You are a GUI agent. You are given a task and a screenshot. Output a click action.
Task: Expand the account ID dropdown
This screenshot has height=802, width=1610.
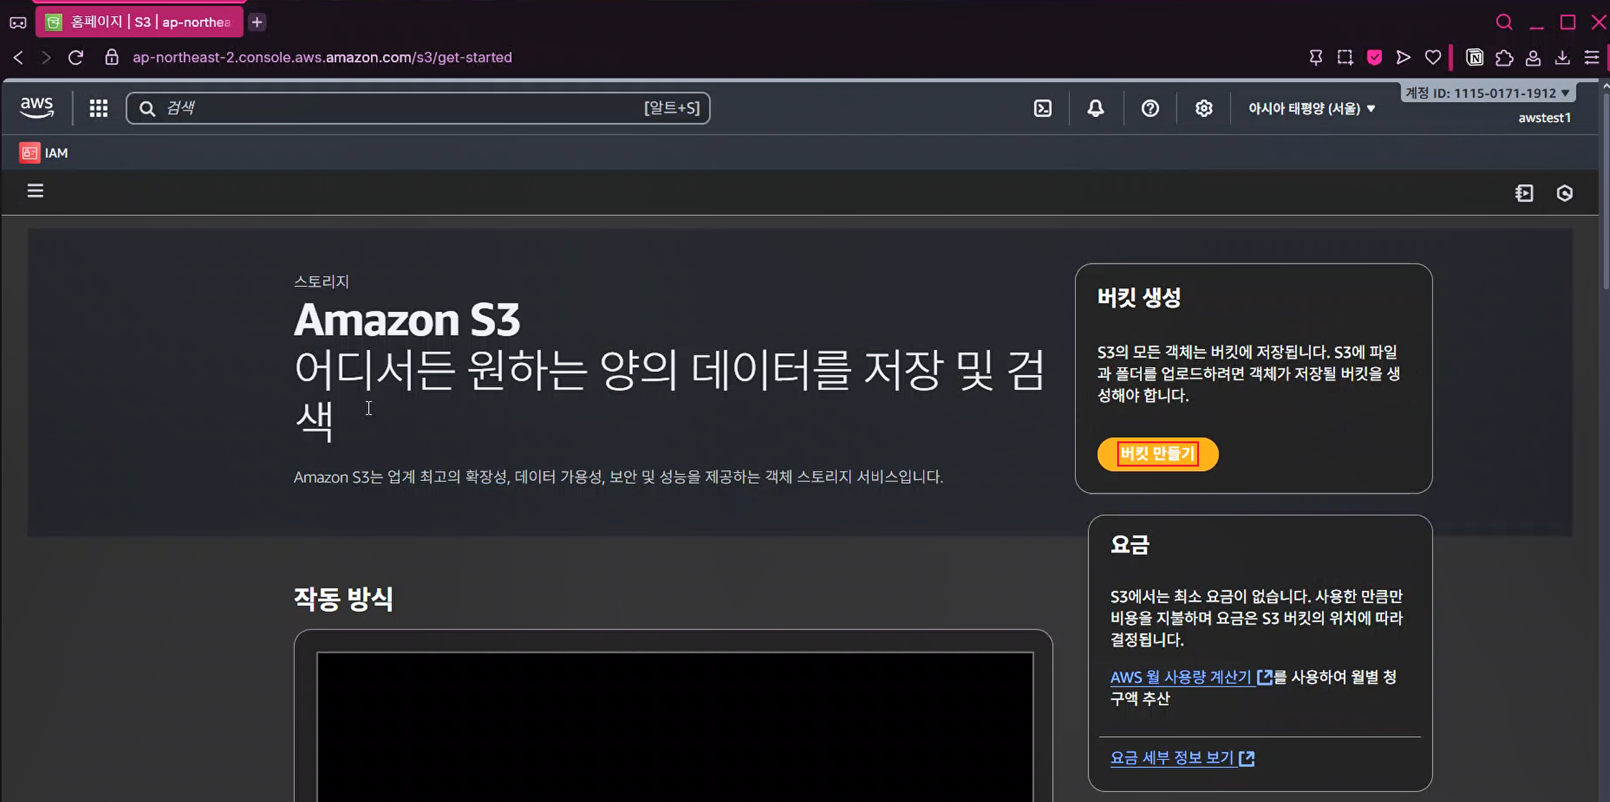[x=1487, y=93]
